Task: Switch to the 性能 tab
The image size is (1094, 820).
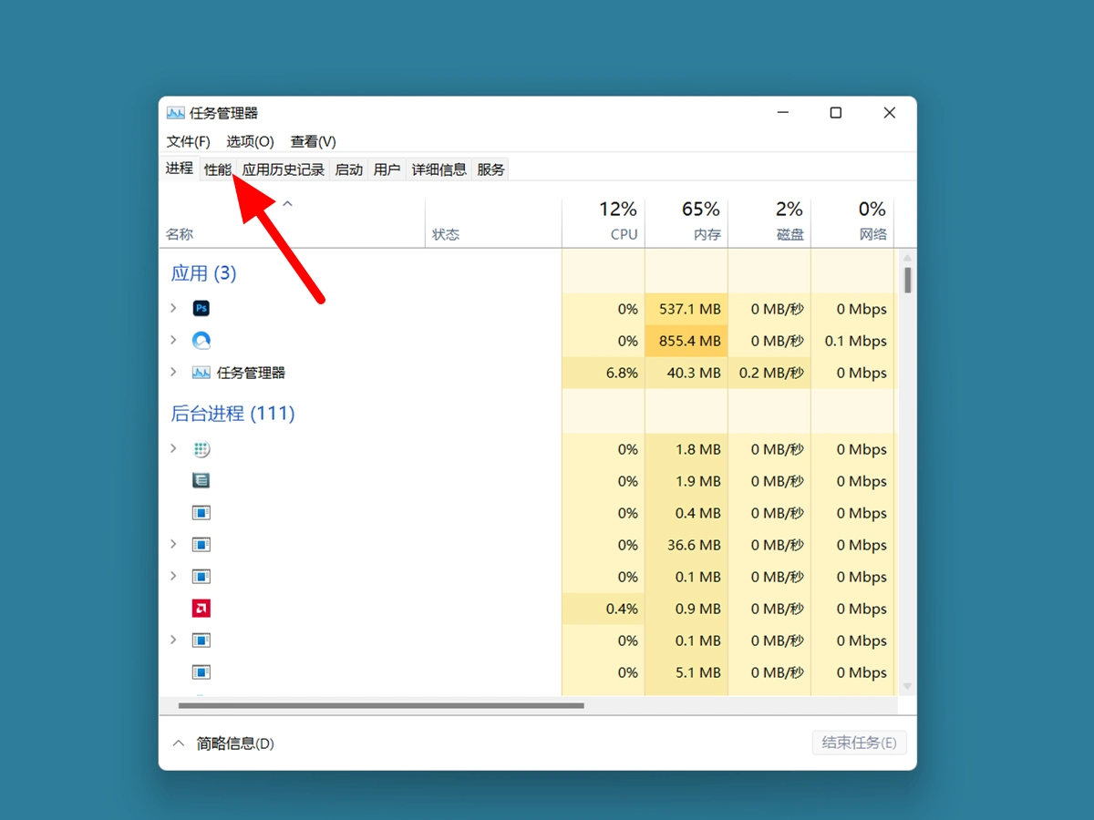Action: [x=218, y=169]
